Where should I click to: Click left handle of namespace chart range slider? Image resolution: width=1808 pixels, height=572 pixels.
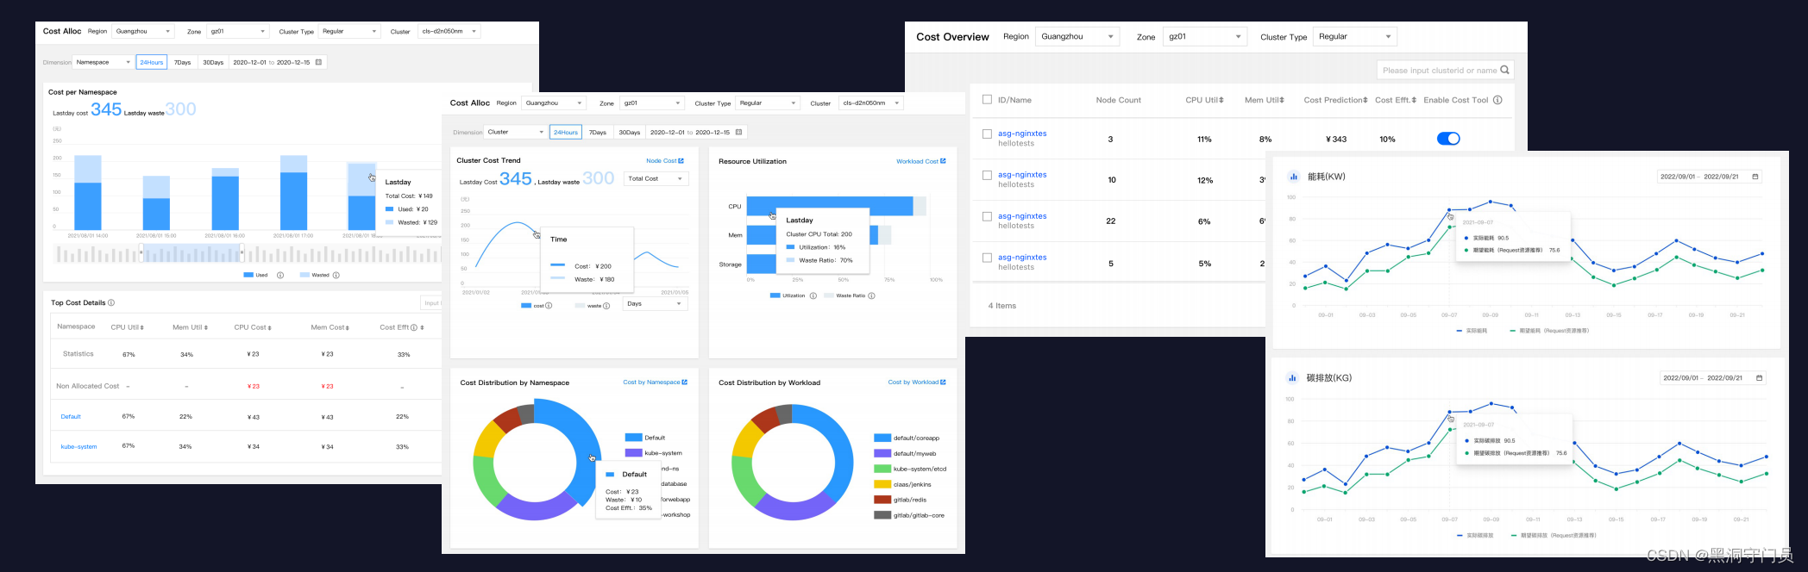coord(141,252)
